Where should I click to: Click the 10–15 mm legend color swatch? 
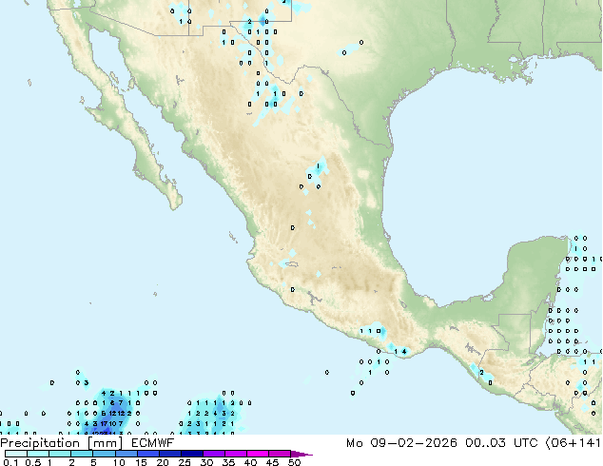pos(126,454)
